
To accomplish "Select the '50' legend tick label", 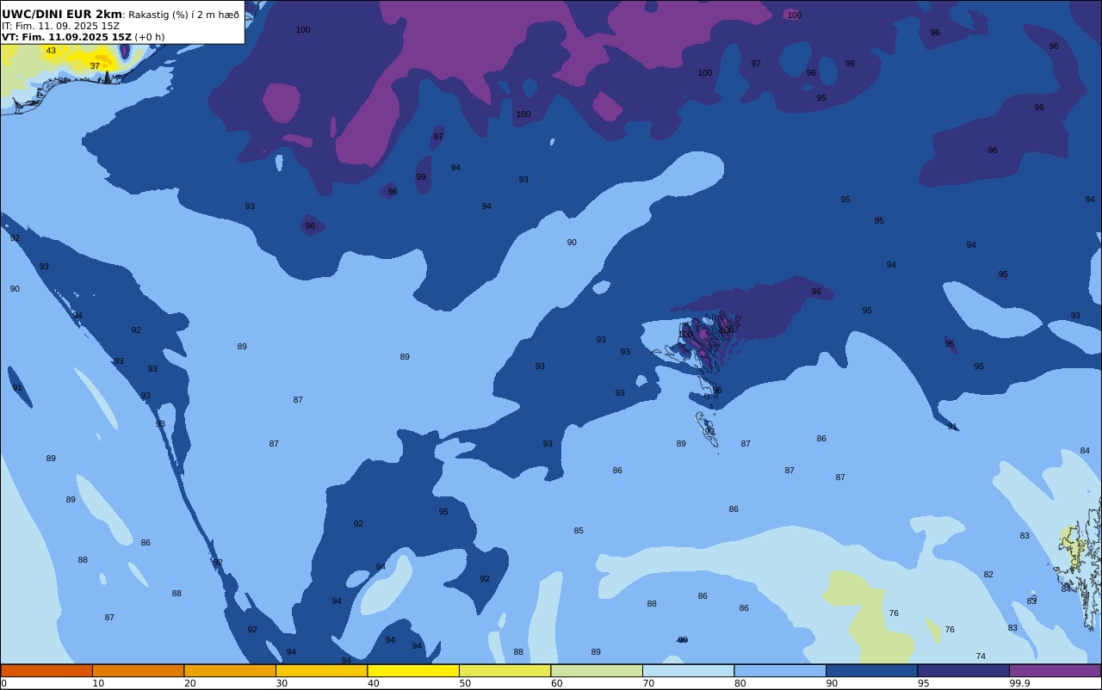I will [465, 683].
